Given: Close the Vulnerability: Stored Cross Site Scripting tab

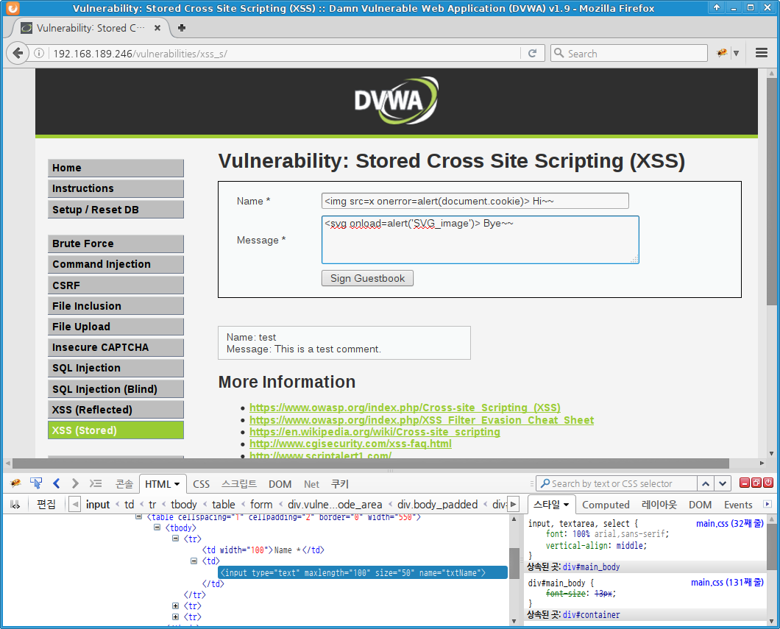Looking at the screenshot, I should [157, 28].
